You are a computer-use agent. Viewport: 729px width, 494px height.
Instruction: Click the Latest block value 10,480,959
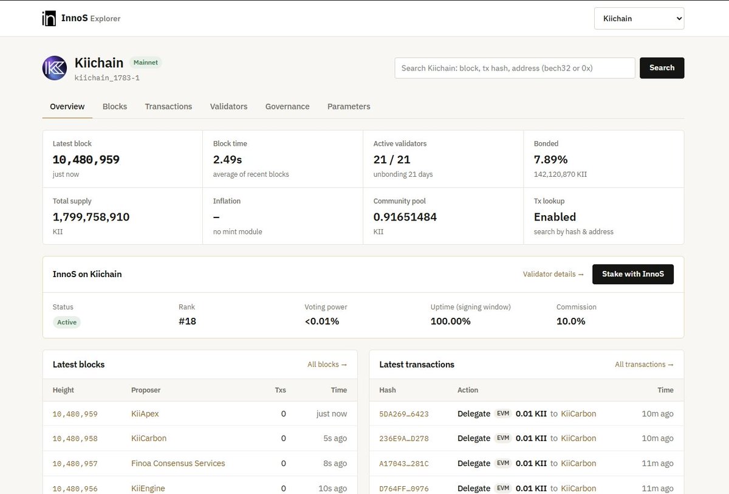pyautogui.click(x=86, y=160)
